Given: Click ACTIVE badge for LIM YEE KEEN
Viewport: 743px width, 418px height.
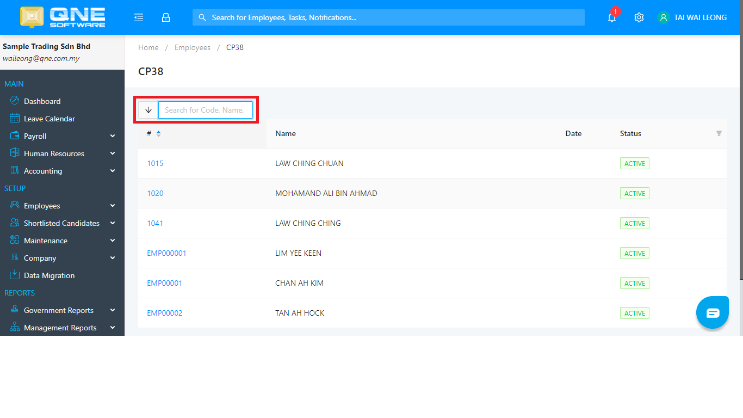Looking at the screenshot, I should tap(635, 253).
